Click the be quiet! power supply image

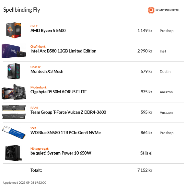click(14, 153)
